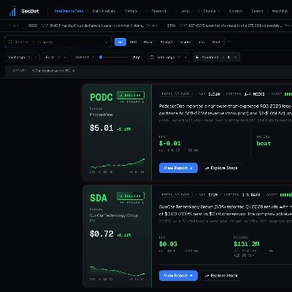Click View Report on the SDA card

point(178,275)
